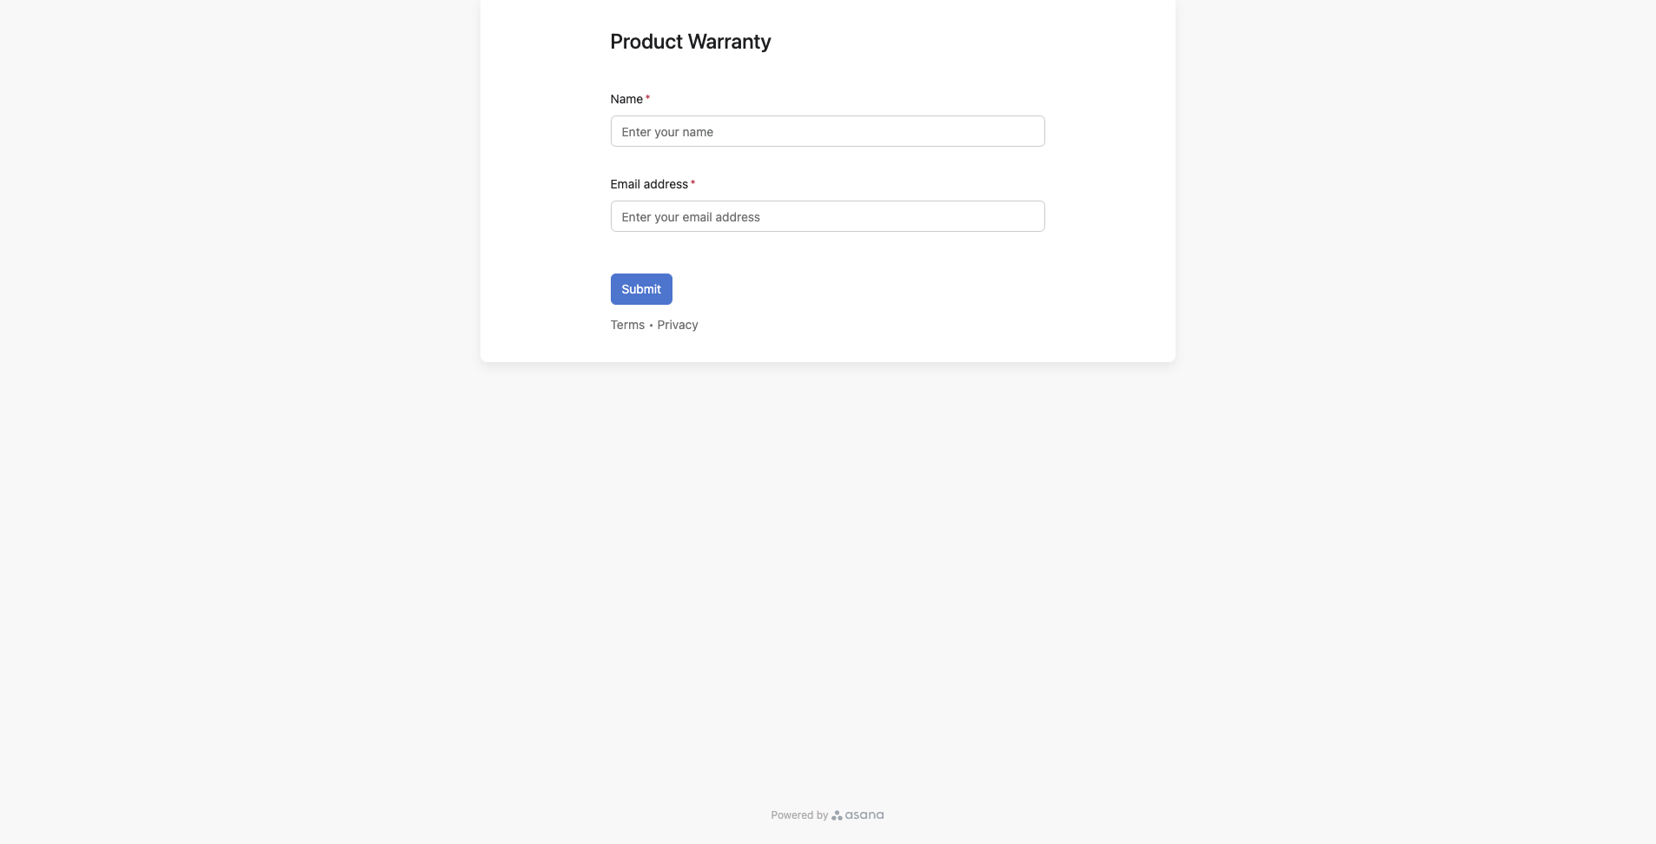Click the three-dot Asana brand mark
Viewport: 1656px width, 844px height.
[837, 814]
